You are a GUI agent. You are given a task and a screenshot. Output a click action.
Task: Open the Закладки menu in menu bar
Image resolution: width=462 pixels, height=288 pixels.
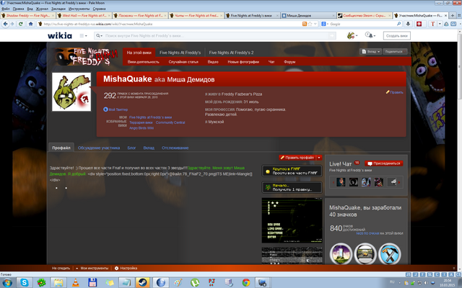point(58,9)
